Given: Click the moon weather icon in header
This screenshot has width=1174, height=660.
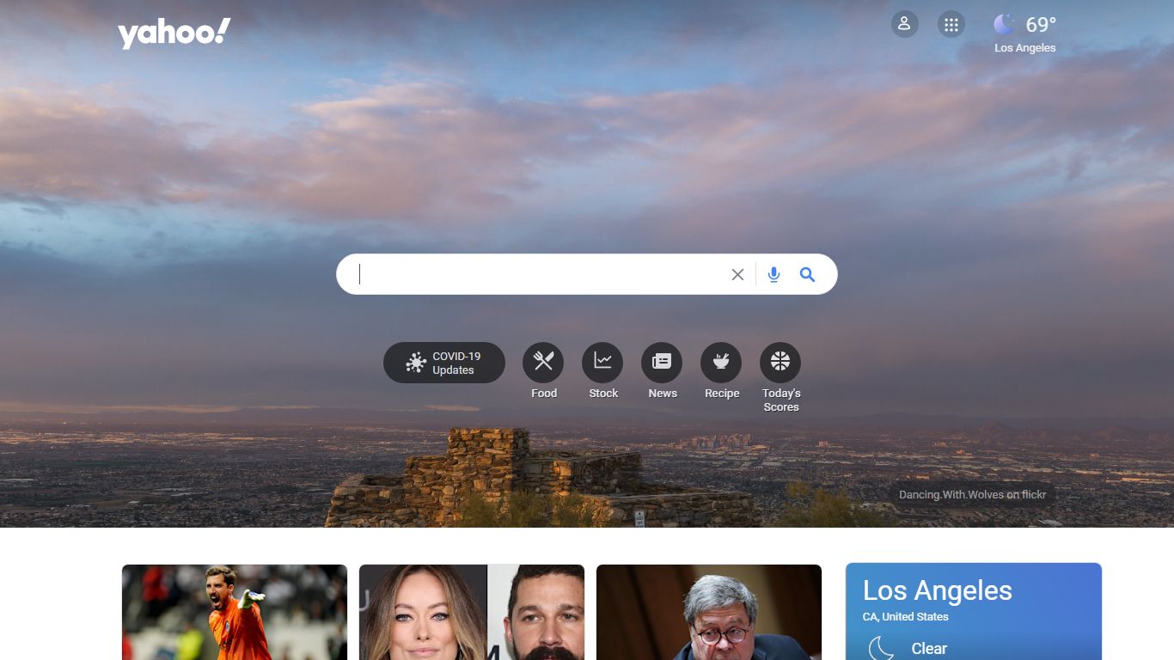Looking at the screenshot, I should (1004, 24).
